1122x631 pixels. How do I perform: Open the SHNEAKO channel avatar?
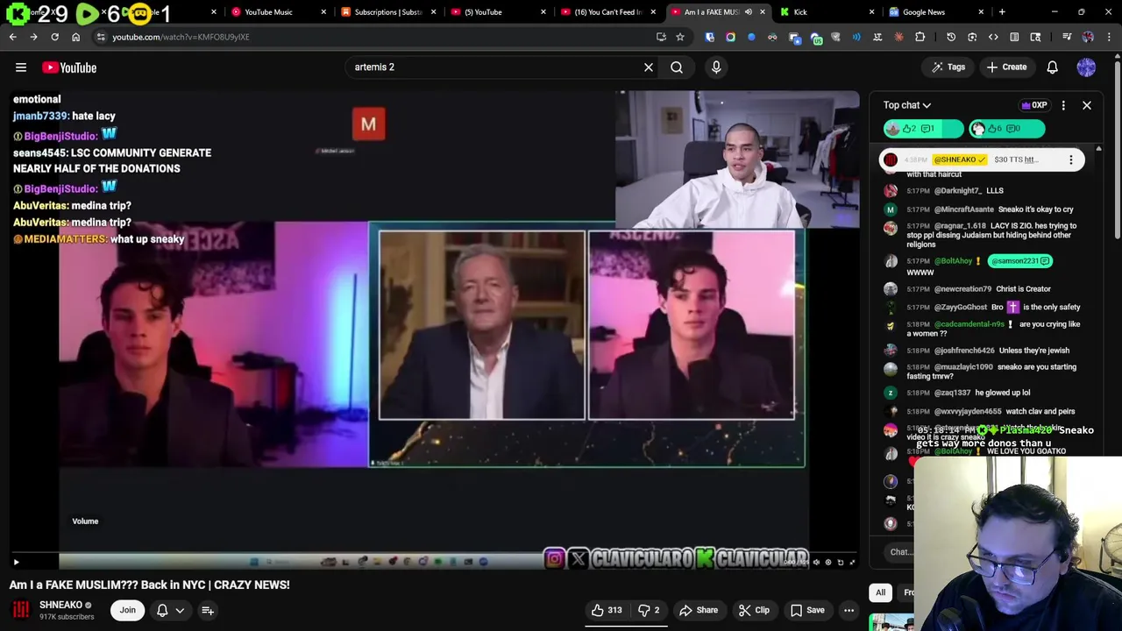21,609
